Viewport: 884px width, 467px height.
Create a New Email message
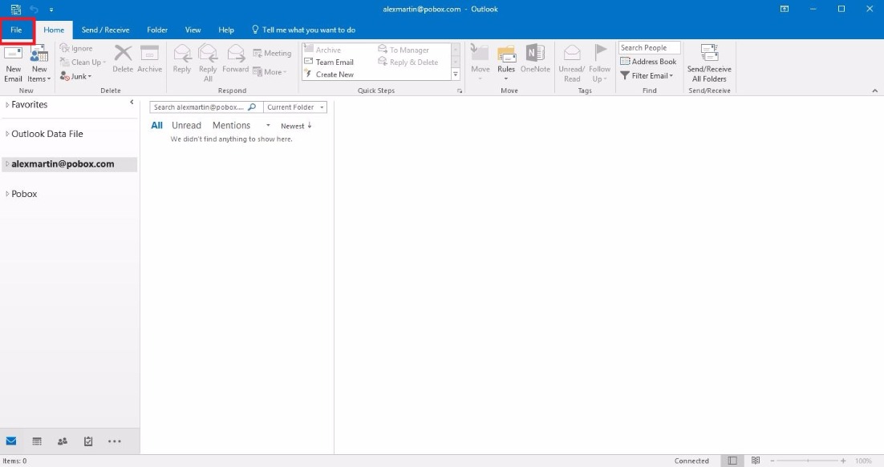tap(13, 64)
